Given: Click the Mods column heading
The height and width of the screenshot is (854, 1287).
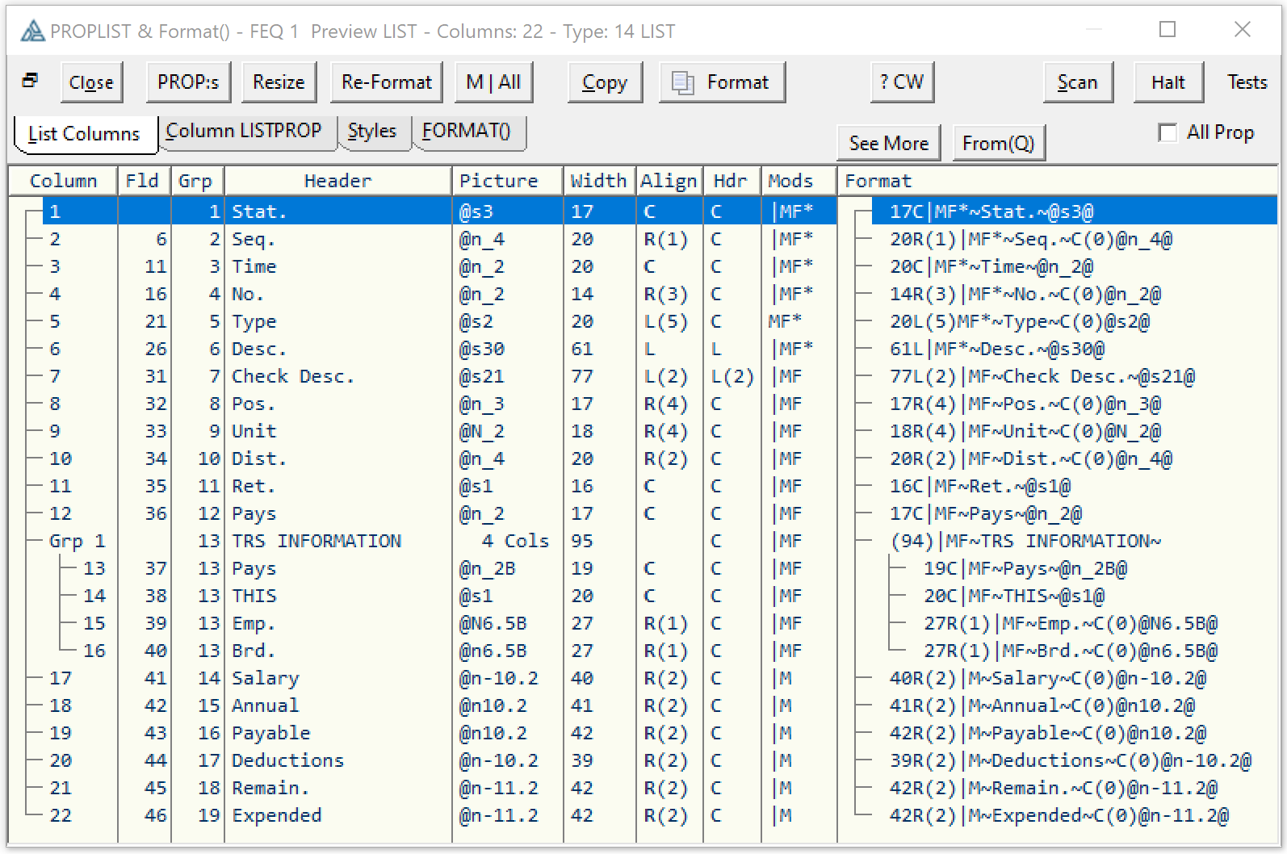Looking at the screenshot, I should pyautogui.click(x=799, y=181).
